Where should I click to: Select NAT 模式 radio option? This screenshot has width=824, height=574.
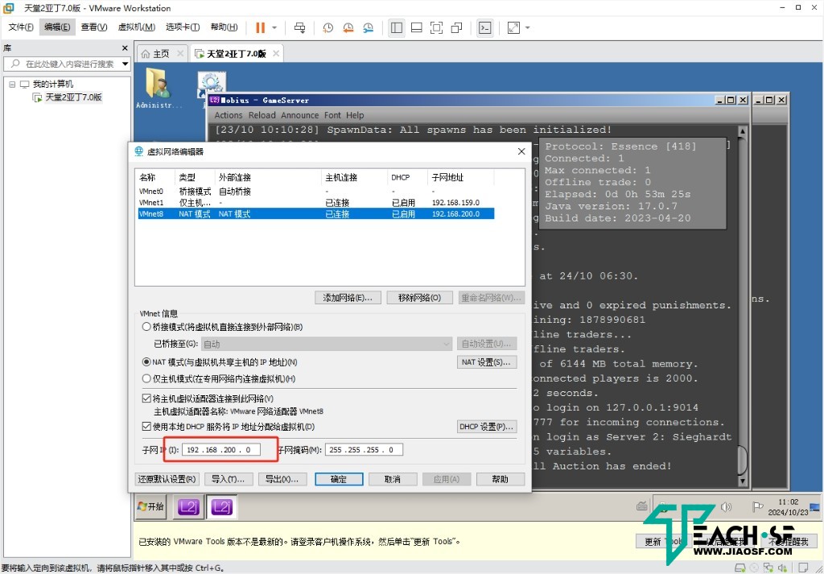(x=146, y=362)
